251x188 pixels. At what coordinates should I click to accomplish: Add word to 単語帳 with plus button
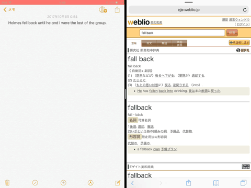239,42
